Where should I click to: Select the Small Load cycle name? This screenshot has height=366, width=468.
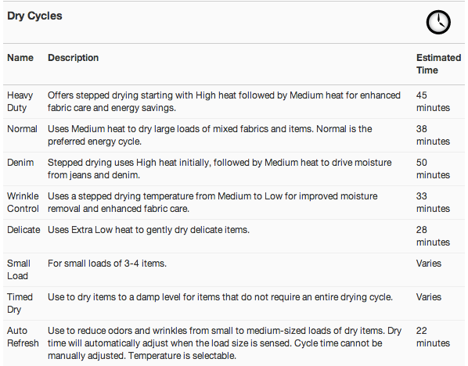point(19,270)
